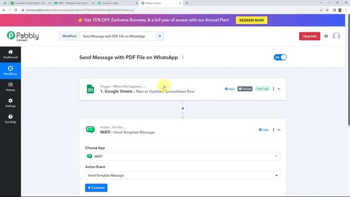Screen dimensions: 350x197
Task: Open the Dashboard sidebar item
Action: coord(10,54)
